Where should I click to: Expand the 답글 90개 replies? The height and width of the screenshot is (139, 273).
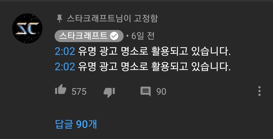76,124
